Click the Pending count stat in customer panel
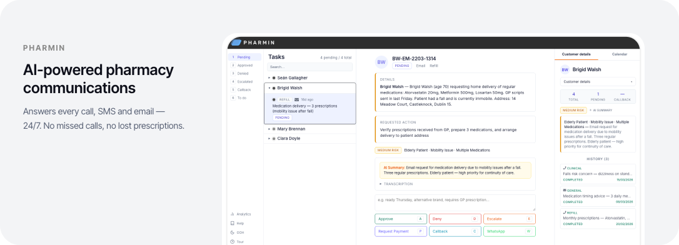The height and width of the screenshot is (245, 679). pyautogui.click(x=598, y=96)
